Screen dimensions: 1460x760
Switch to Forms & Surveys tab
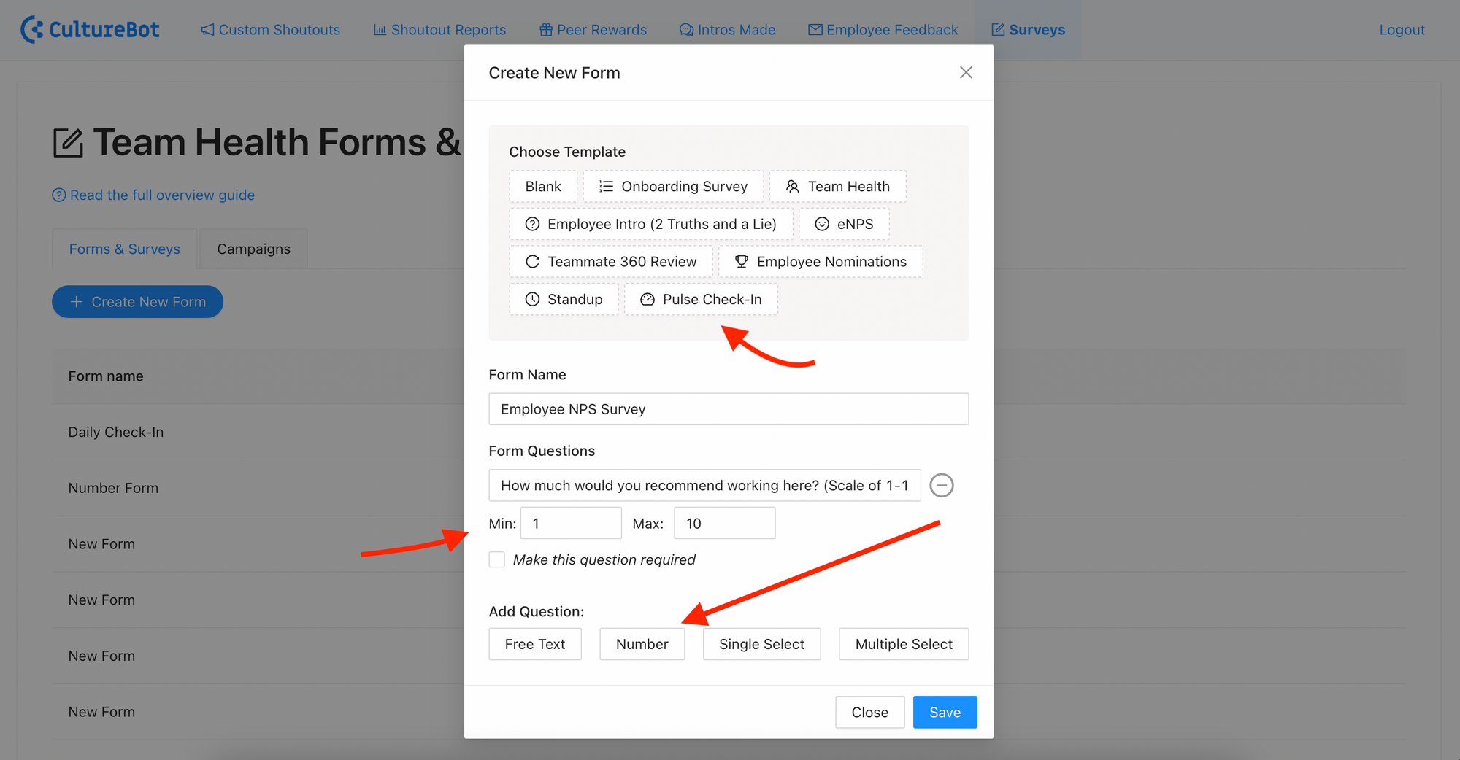(125, 249)
